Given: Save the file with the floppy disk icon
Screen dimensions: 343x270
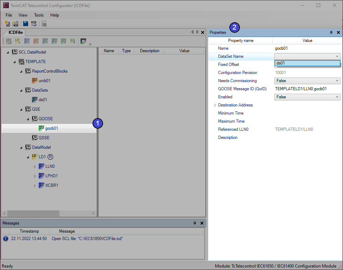Looking at the screenshot, I should point(26,24).
